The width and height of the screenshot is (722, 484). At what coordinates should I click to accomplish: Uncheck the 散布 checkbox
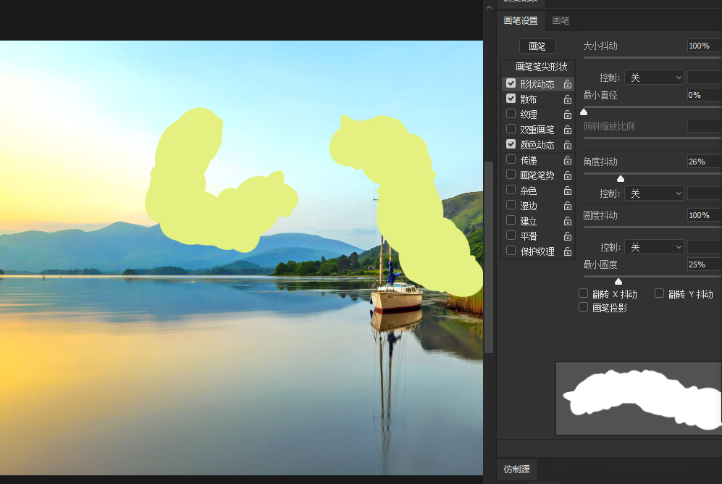(x=511, y=98)
